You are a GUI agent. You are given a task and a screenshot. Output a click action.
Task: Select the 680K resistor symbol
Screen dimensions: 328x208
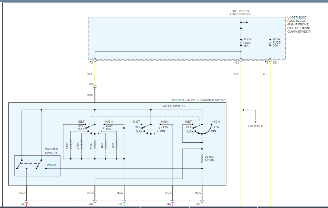(70, 145)
